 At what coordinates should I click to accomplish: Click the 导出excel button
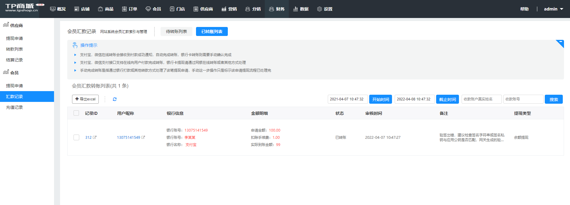(85, 99)
